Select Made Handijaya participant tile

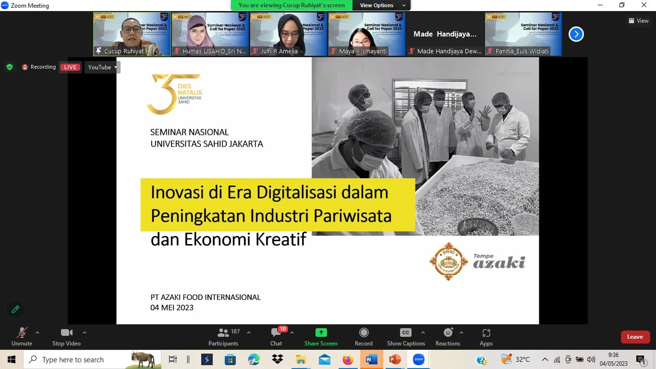445,34
